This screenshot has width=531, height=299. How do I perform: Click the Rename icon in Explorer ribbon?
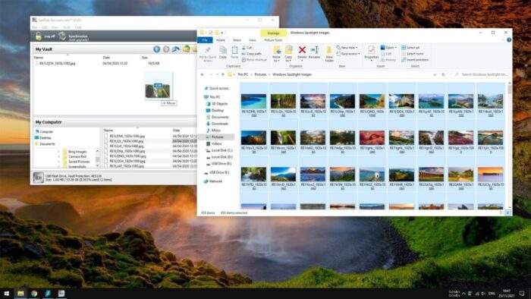(314, 50)
